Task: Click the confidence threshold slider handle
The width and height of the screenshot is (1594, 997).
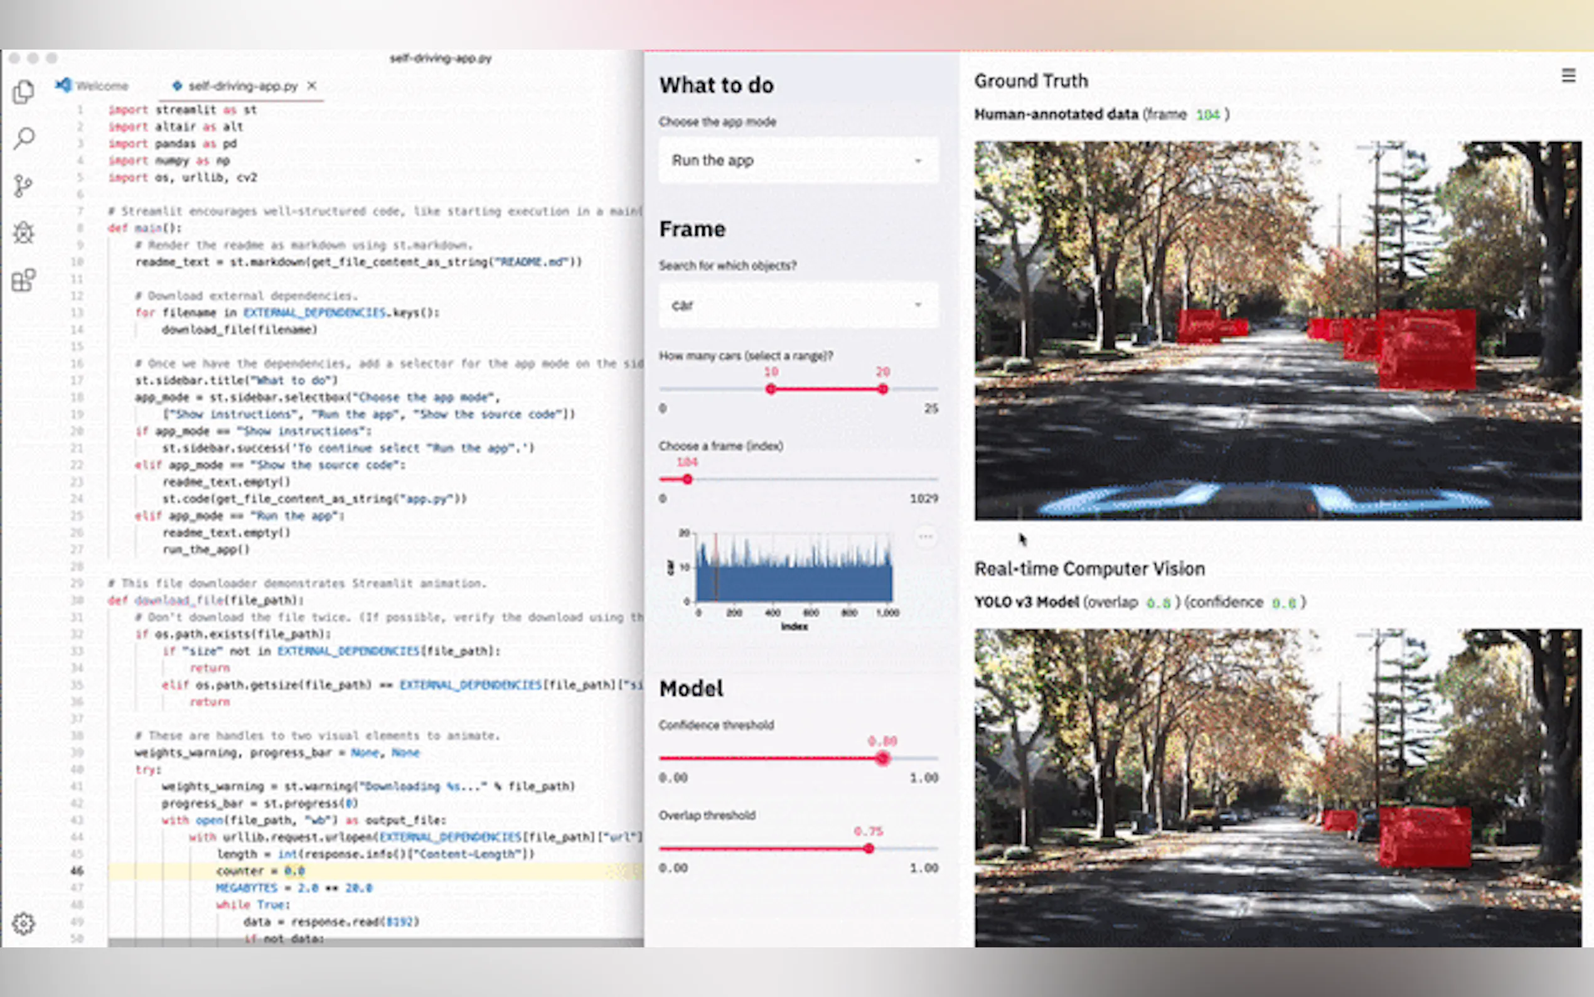Action: pyautogui.click(x=882, y=758)
